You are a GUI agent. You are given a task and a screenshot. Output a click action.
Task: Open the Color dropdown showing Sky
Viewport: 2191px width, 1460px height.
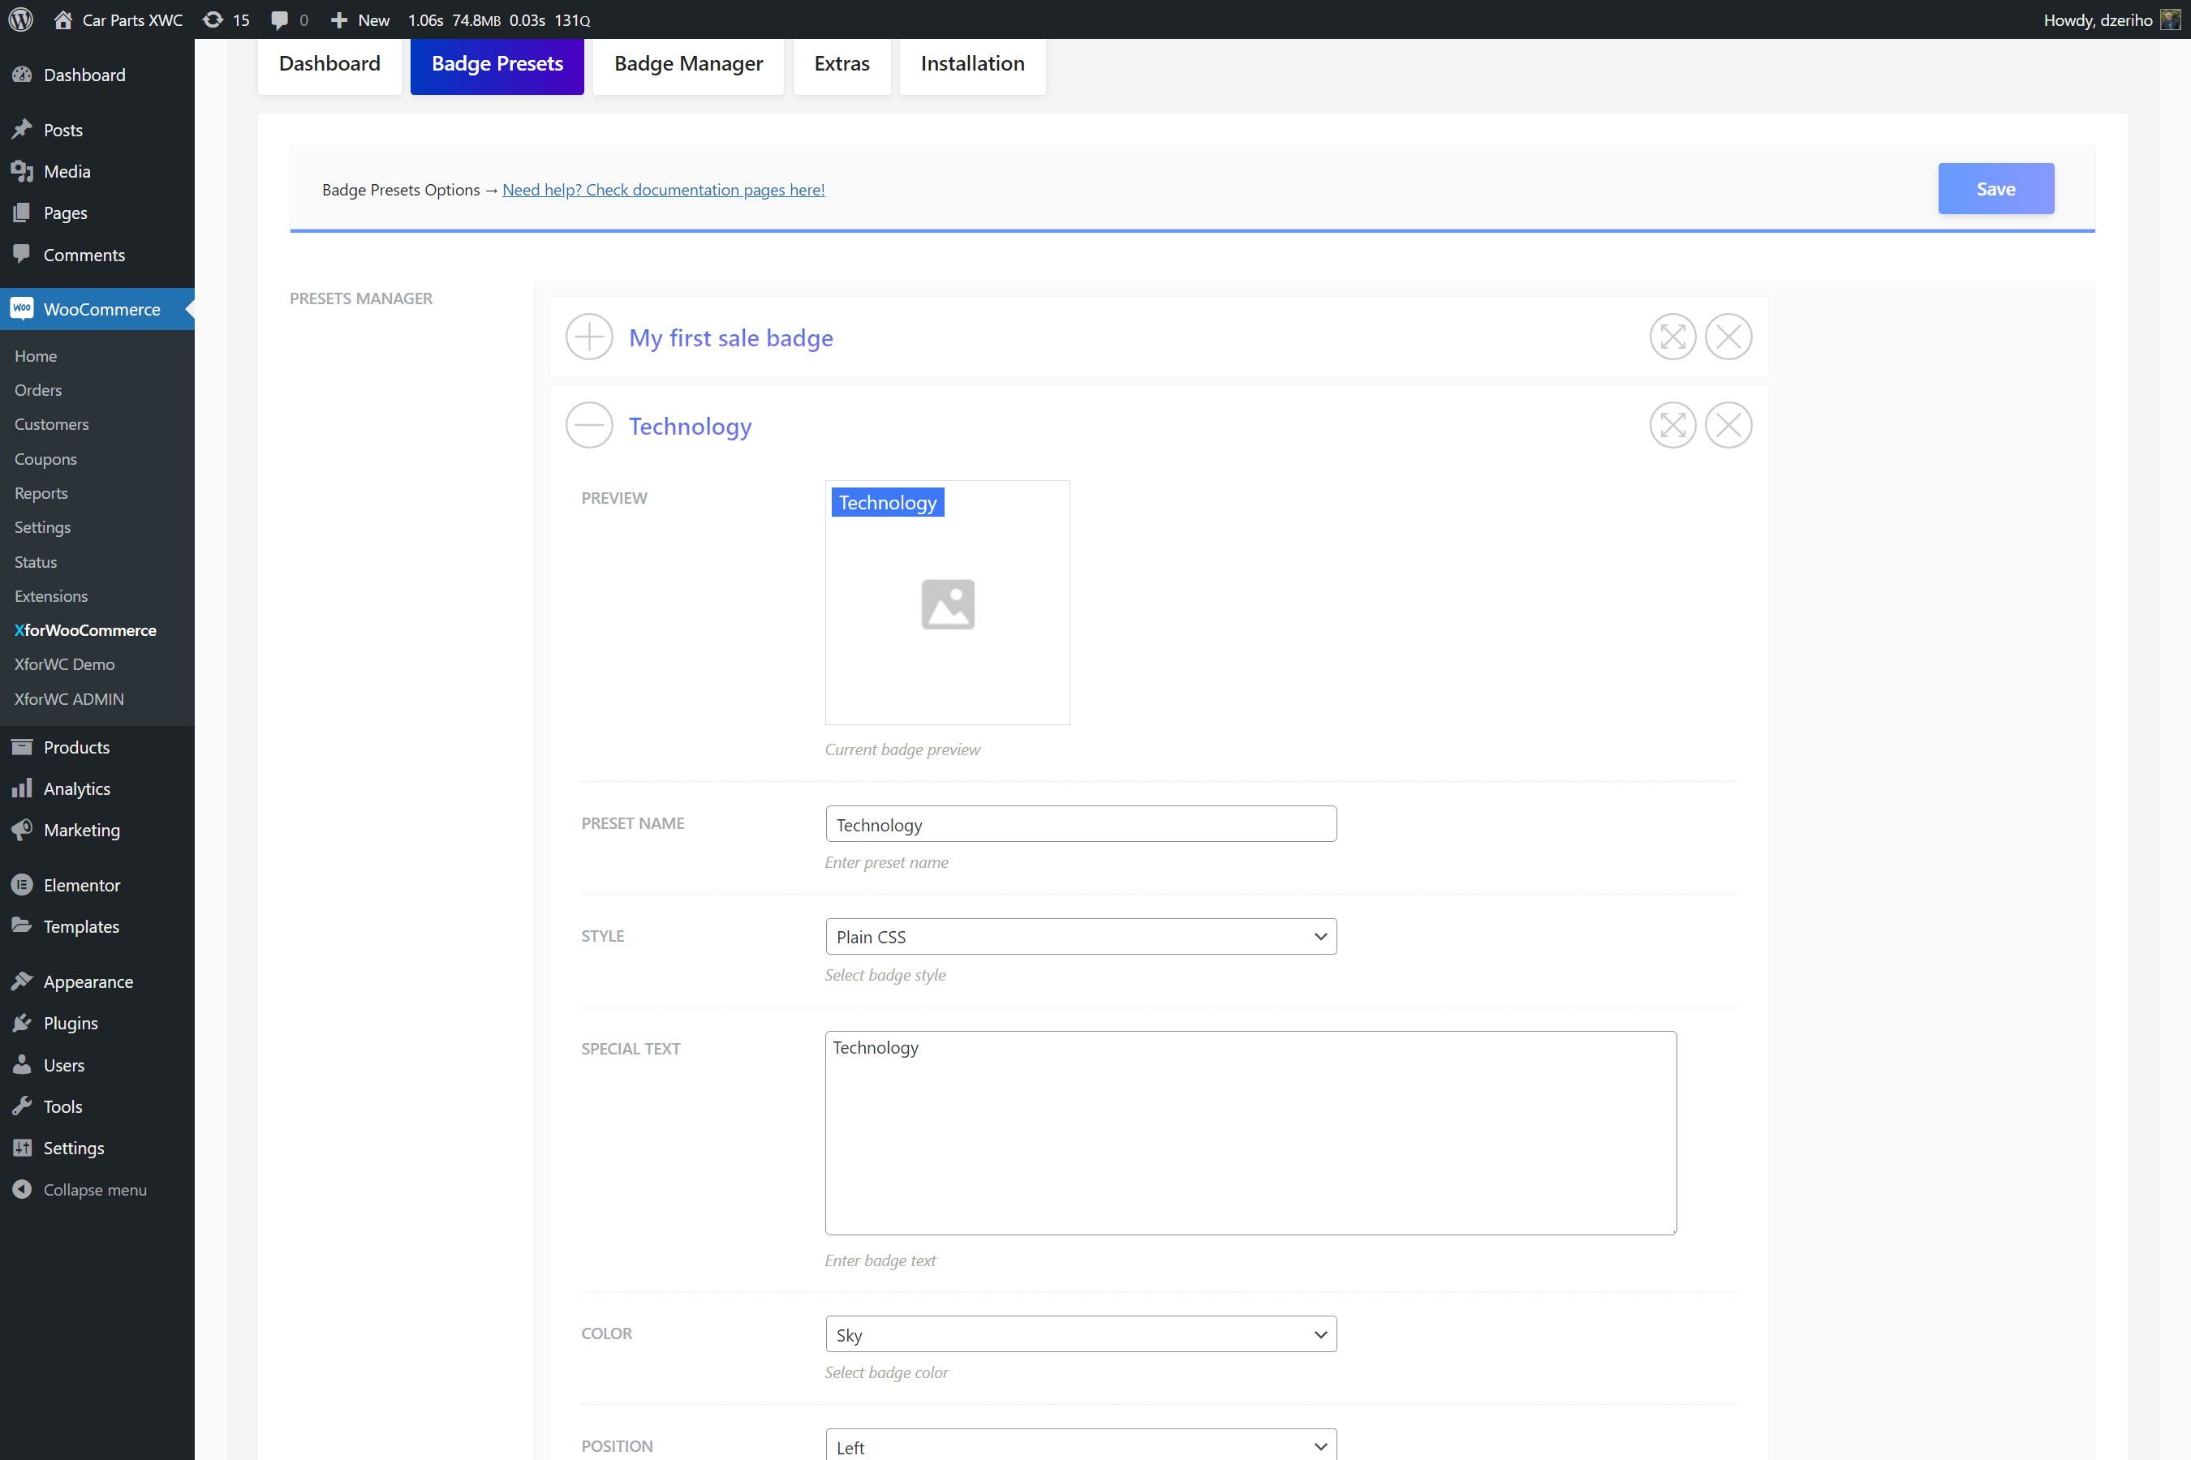coord(1081,1334)
